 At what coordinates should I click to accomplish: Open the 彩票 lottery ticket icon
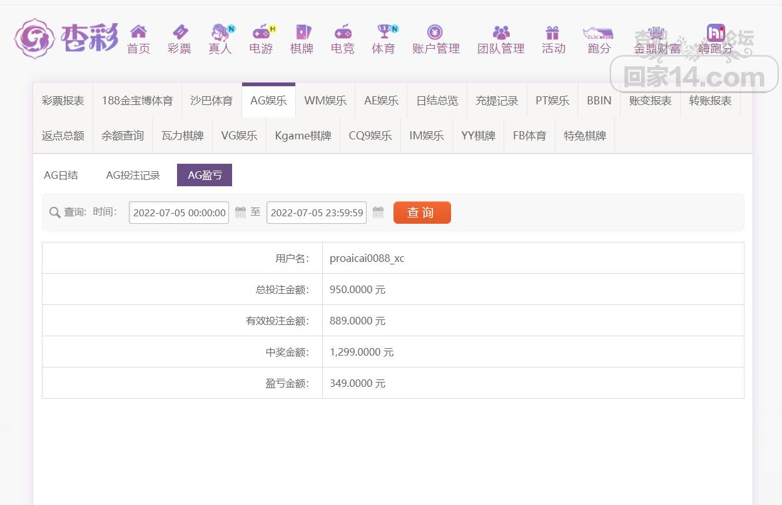coord(180,32)
